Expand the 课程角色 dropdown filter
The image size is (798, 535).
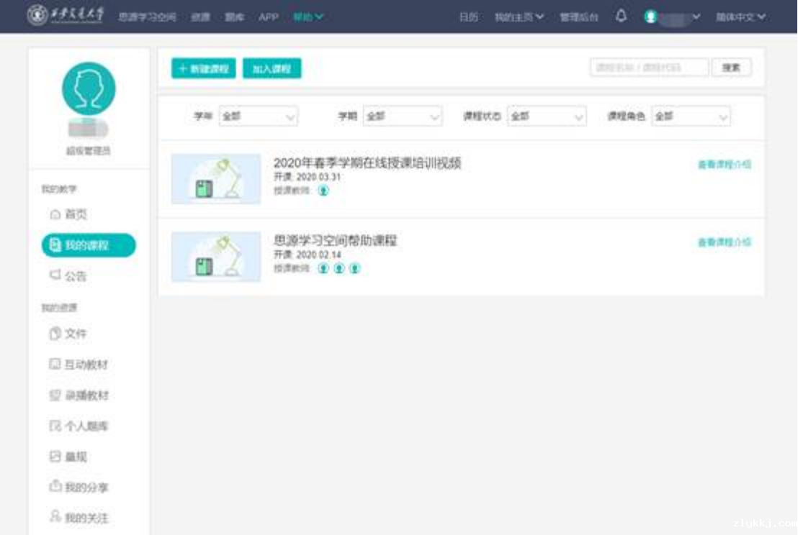(691, 116)
